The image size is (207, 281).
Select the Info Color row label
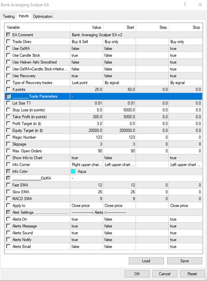click(x=20, y=171)
